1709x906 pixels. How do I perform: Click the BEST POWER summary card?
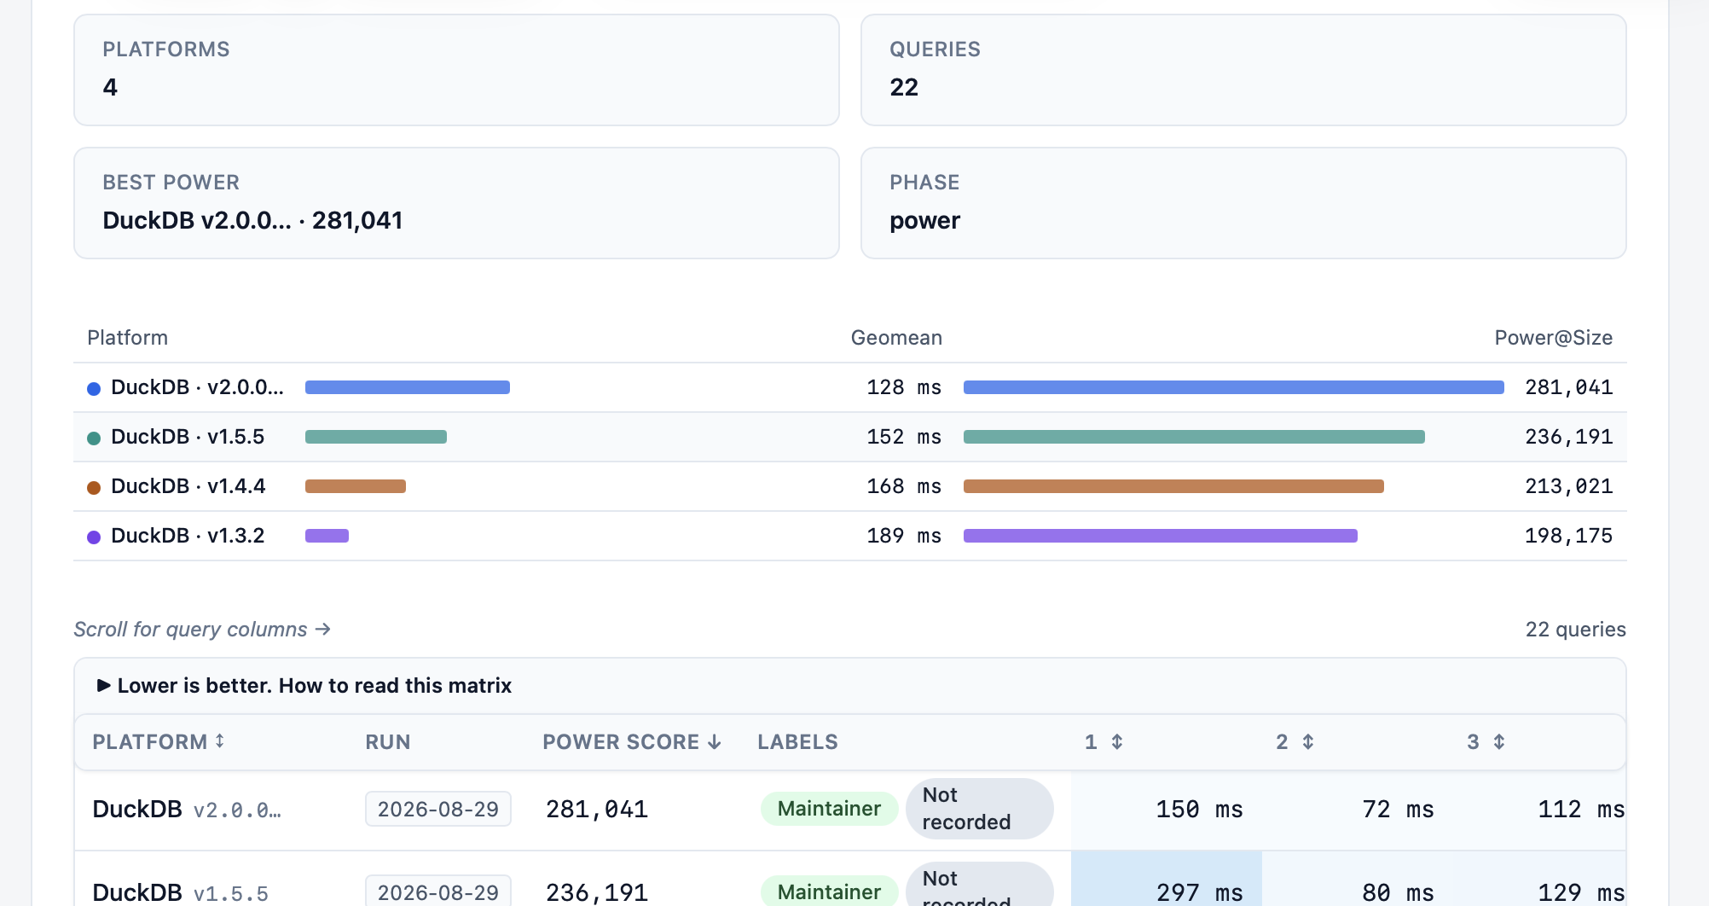tap(456, 203)
